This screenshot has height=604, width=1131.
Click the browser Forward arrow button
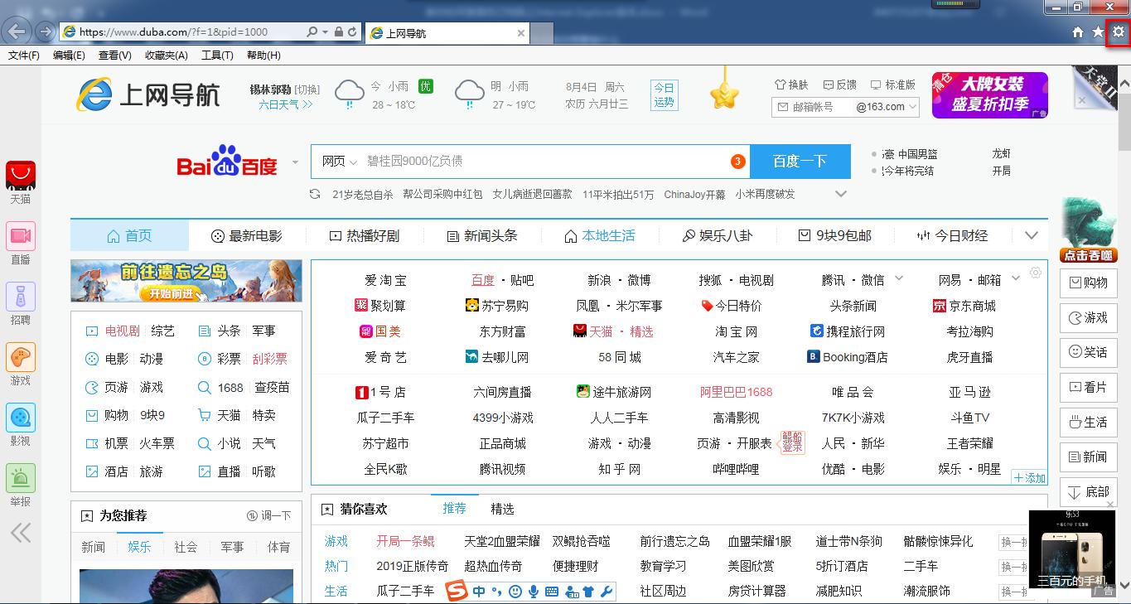click(x=45, y=31)
